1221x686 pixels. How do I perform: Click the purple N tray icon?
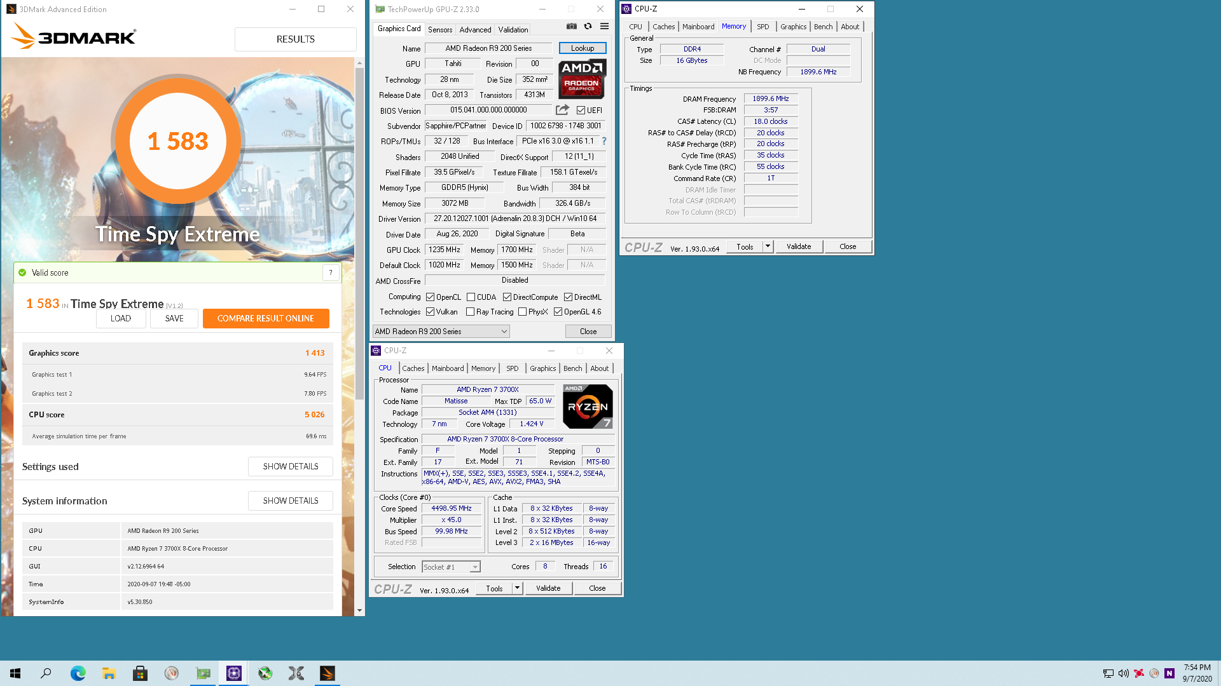[x=1169, y=673]
